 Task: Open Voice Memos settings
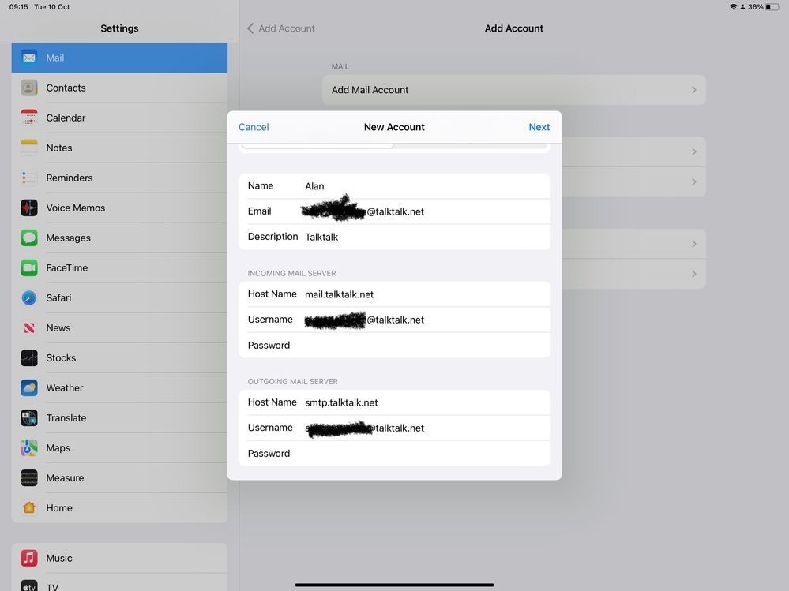(x=119, y=208)
